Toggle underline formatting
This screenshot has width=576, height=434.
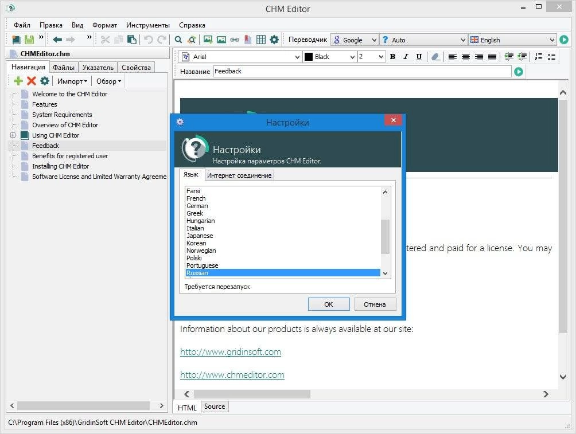click(x=419, y=57)
